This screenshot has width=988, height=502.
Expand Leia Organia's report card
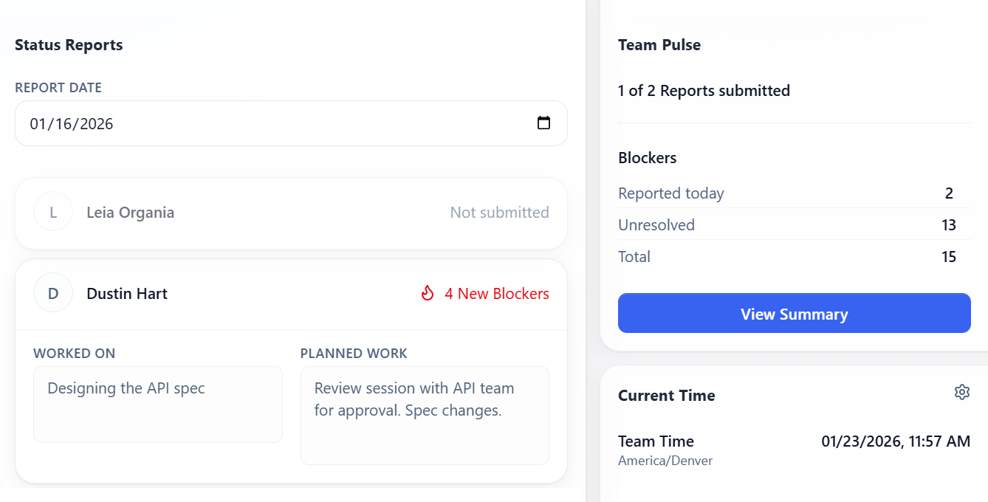click(x=291, y=213)
